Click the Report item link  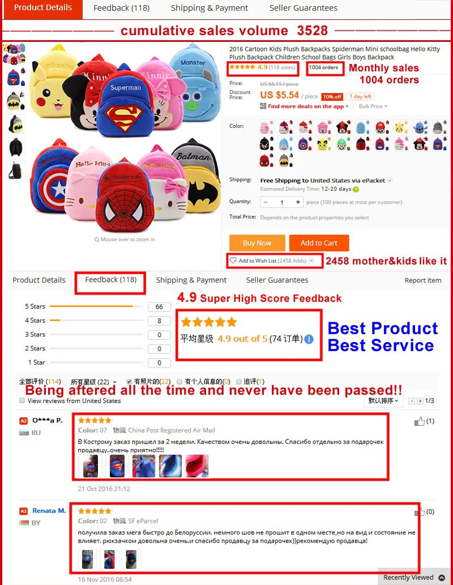pos(423,280)
